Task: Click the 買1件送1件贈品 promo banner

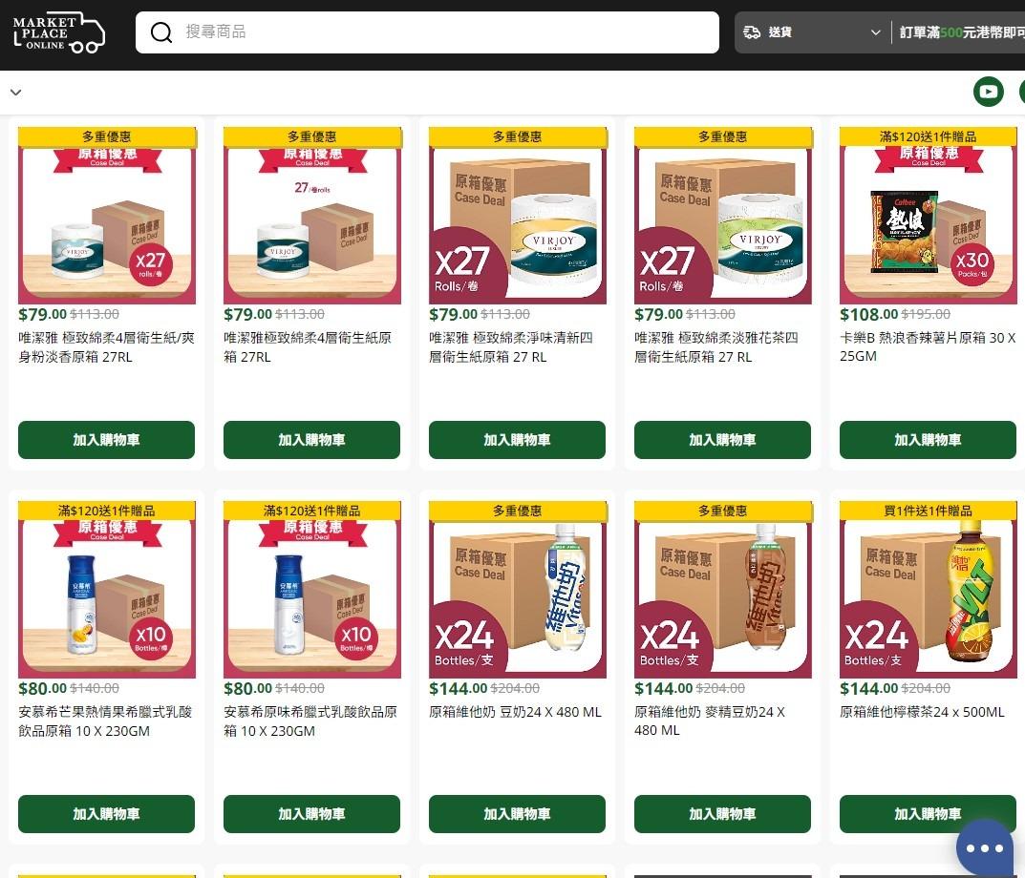Action: [x=928, y=511]
